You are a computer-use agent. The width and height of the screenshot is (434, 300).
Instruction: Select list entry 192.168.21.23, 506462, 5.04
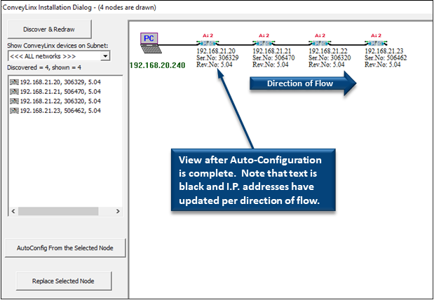click(55, 111)
